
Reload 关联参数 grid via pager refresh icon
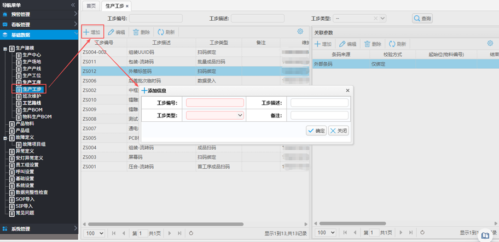click(422, 233)
